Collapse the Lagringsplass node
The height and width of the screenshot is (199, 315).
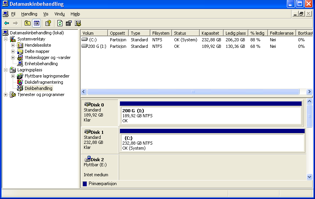coord(5,70)
